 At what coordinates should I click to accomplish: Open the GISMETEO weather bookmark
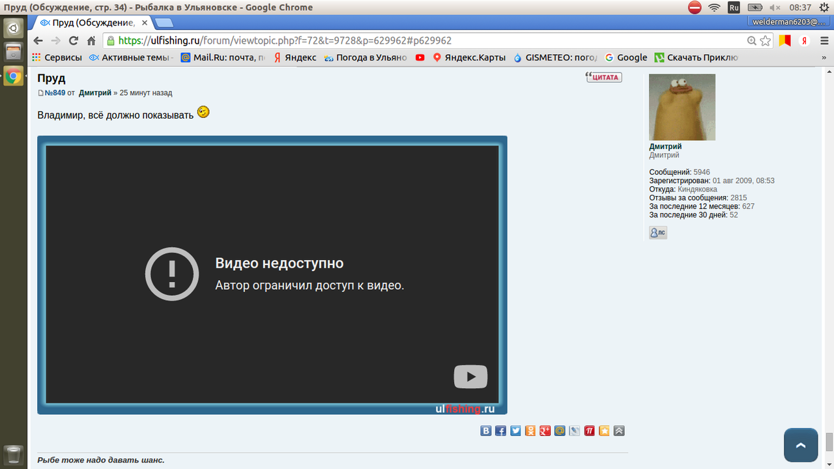557,57
